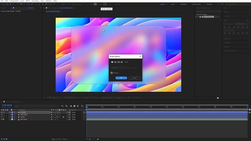
Task: Click the Effects & Presets search field
Action: coord(208,12)
